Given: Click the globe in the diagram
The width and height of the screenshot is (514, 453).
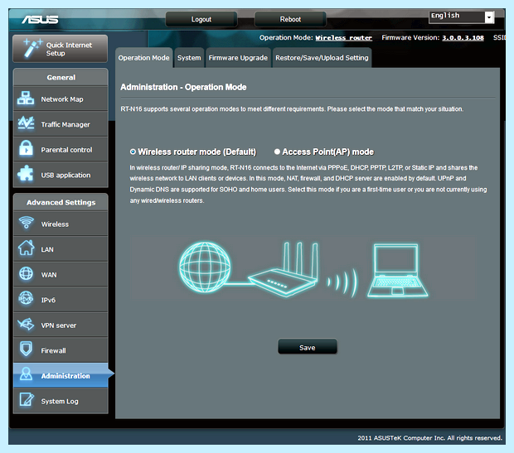Looking at the screenshot, I should click(205, 267).
